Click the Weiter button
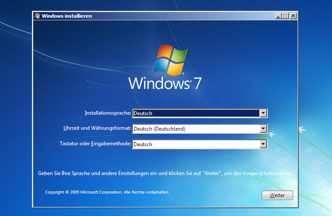This screenshot has height=216, width=332. 277,195
